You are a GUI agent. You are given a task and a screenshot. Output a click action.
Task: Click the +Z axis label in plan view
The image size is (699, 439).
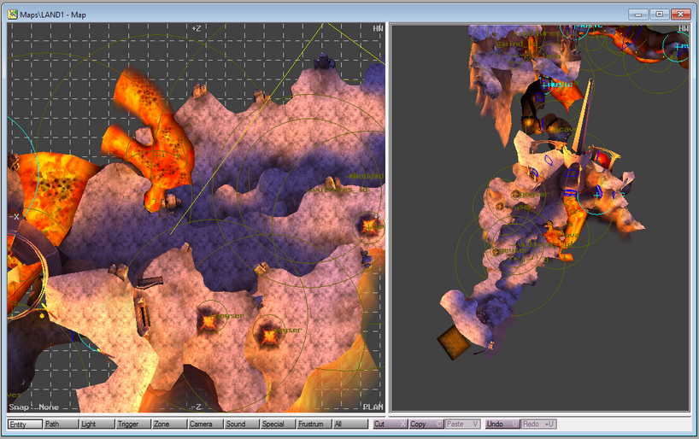(197, 28)
